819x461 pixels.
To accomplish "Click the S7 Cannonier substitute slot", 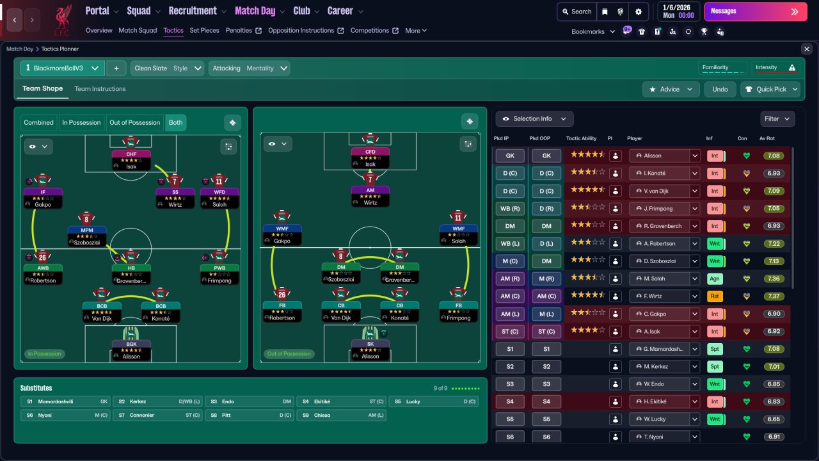I will pyautogui.click(x=157, y=416).
